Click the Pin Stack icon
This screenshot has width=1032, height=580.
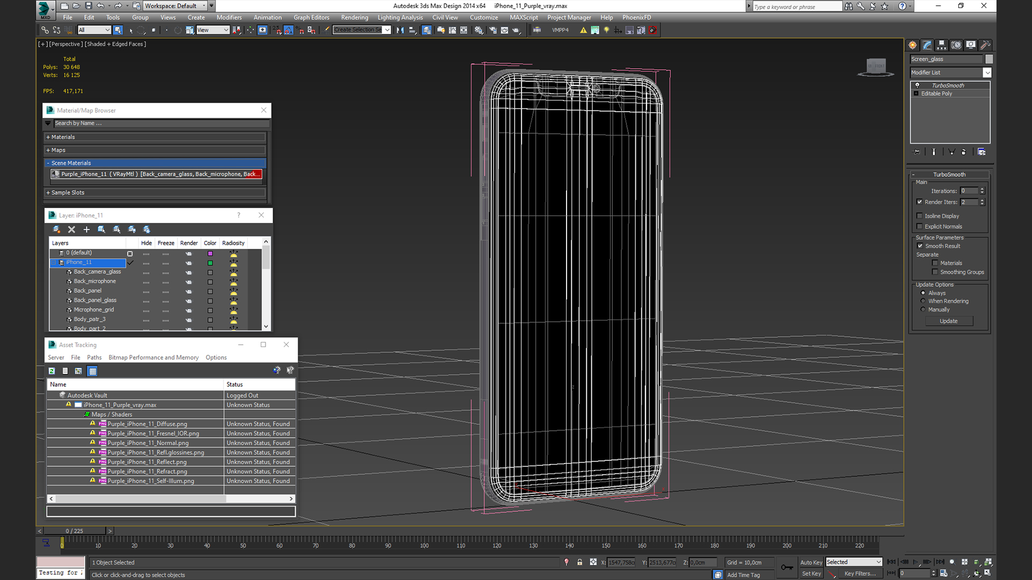tap(917, 152)
